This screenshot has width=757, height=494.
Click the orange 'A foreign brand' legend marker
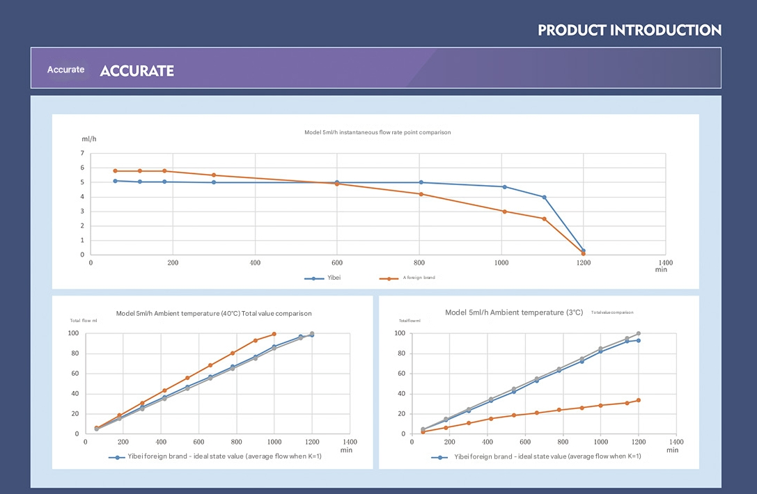tap(389, 278)
